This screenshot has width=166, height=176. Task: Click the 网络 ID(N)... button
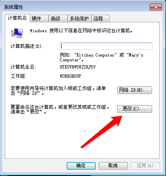[135, 90]
